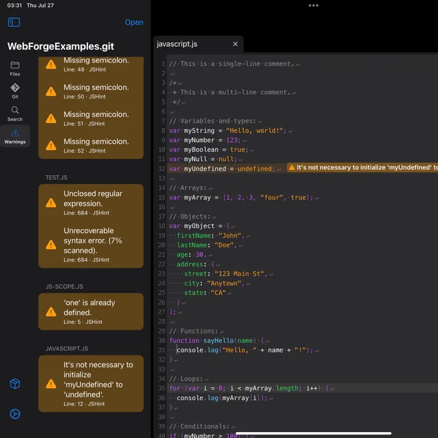
Task: Click the 03:31 clock in status bar
Action: click(15, 5)
